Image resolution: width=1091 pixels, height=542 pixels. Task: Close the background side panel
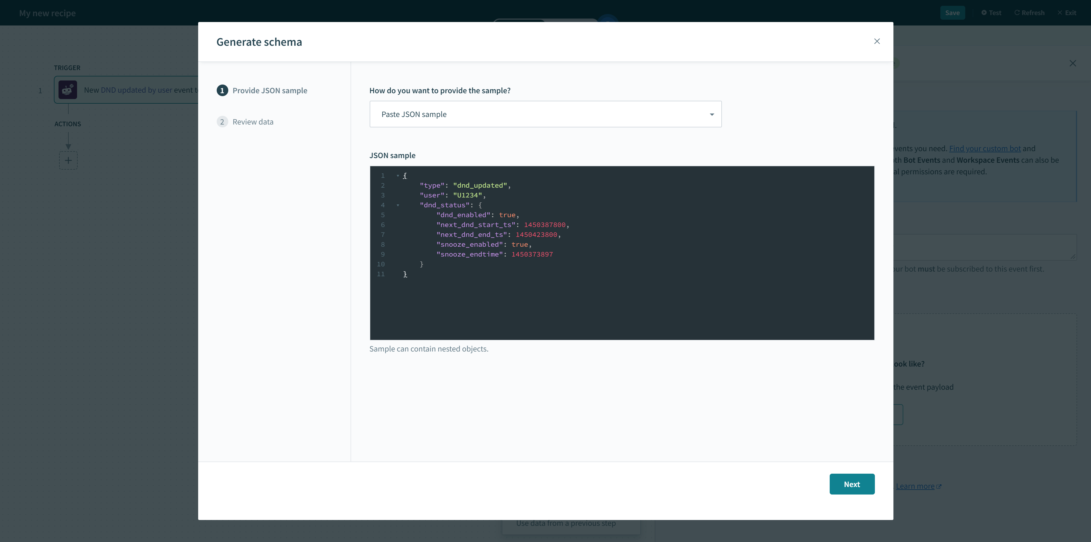[1072, 63]
